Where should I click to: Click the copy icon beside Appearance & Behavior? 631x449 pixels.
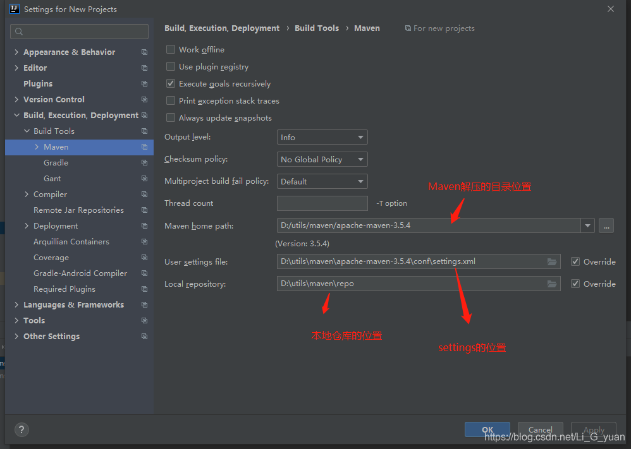point(144,52)
